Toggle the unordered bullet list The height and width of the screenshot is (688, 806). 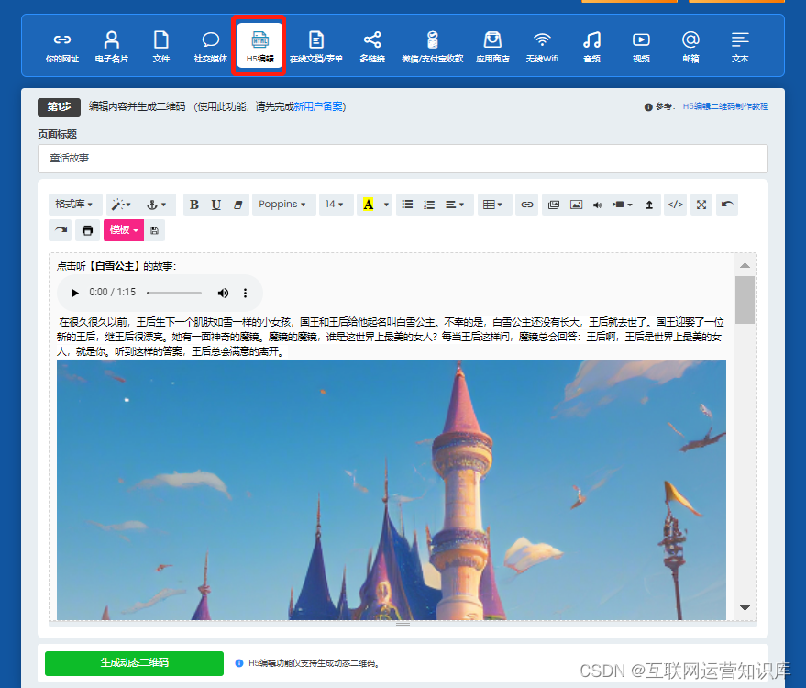pos(407,205)
